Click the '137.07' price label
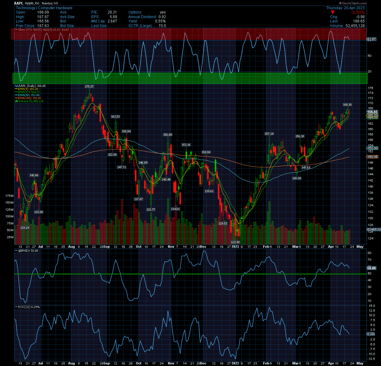This screenshot has width=381, height=366. pyautogui.click(x=139, y=199)
